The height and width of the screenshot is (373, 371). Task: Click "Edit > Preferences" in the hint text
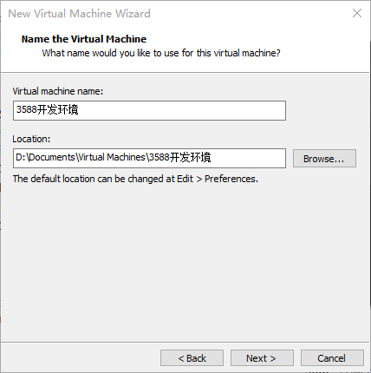tap(217, 179)
